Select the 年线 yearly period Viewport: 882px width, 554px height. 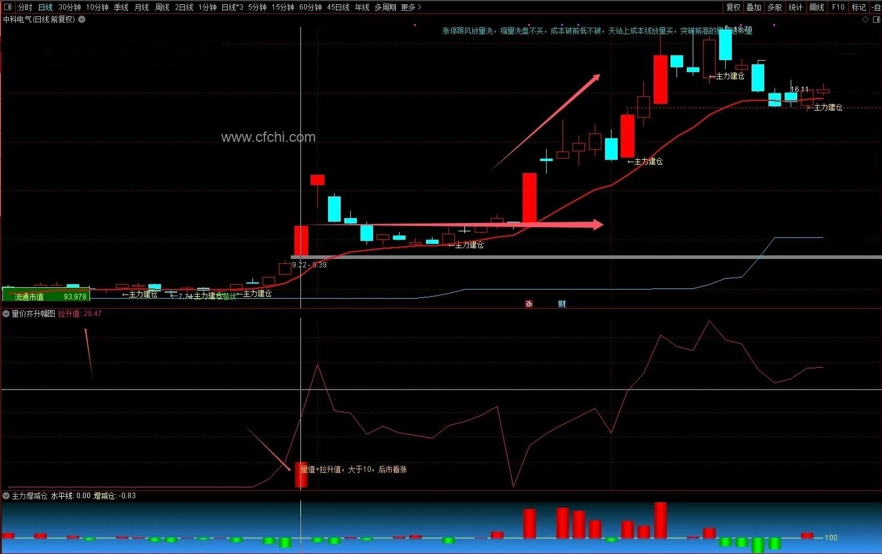tap(362, 7)
